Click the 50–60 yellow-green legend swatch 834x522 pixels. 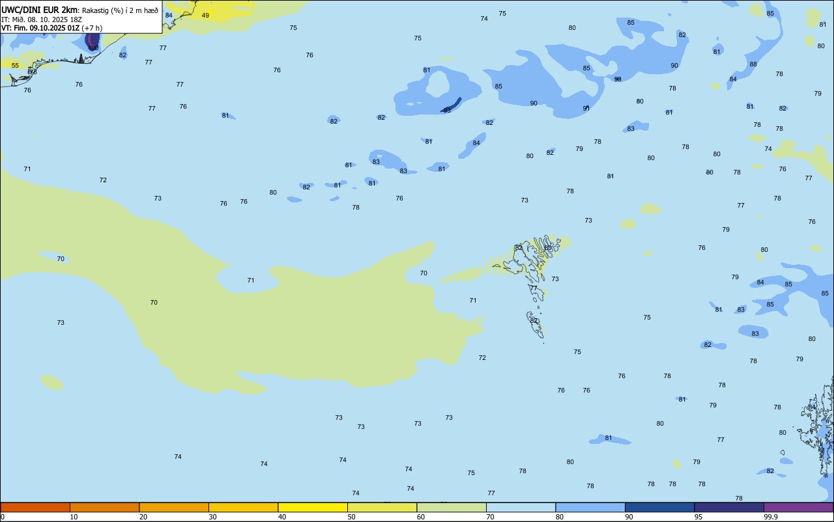click(382, 507)
